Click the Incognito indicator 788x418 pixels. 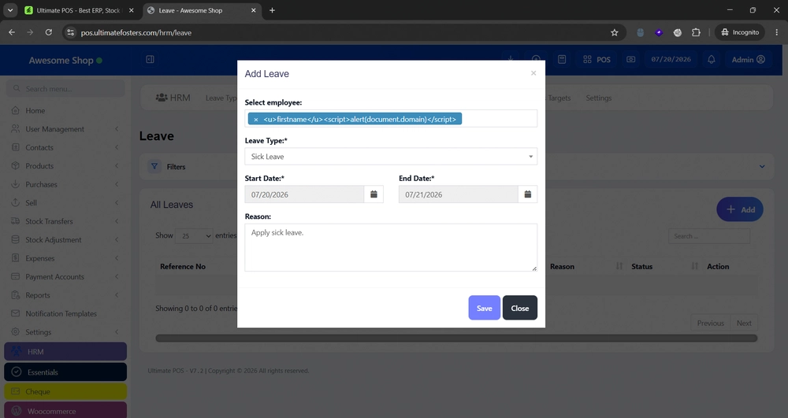(x=740, y=32)
